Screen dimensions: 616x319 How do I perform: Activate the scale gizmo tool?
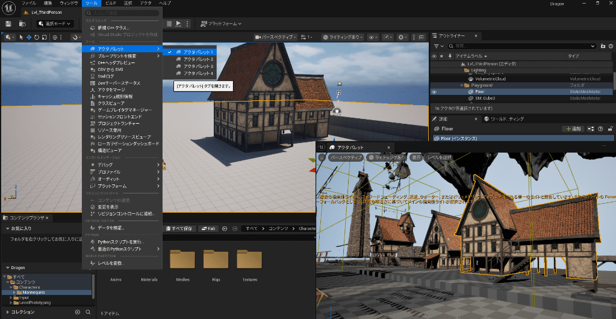click(44, 37)
